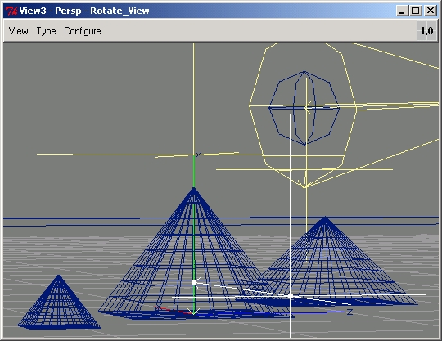Click the Y axis label above green line
The height and width of the screenshot is (341, 442).
click(x=198, y=155)
